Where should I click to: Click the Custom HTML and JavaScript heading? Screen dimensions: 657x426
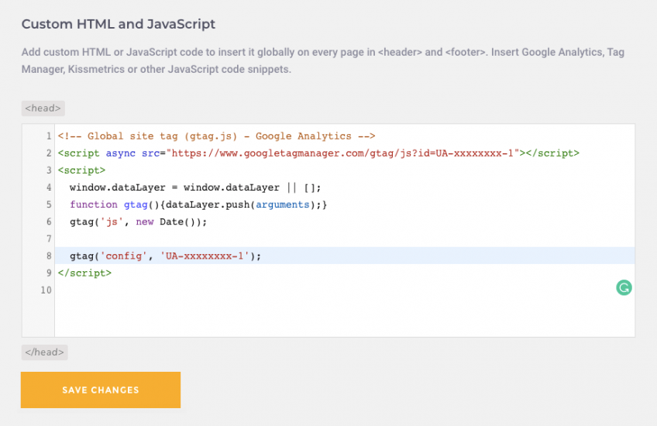(119, 24)
